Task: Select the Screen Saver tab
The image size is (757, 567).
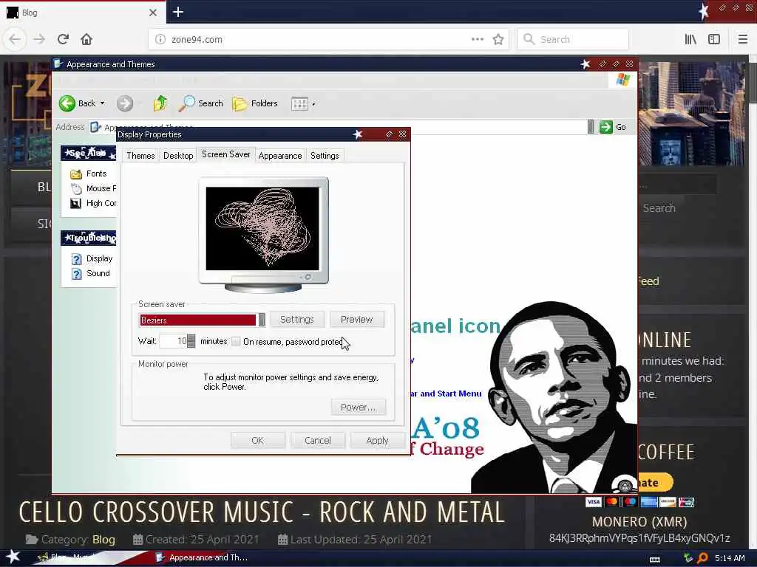Action: point(226,154)
